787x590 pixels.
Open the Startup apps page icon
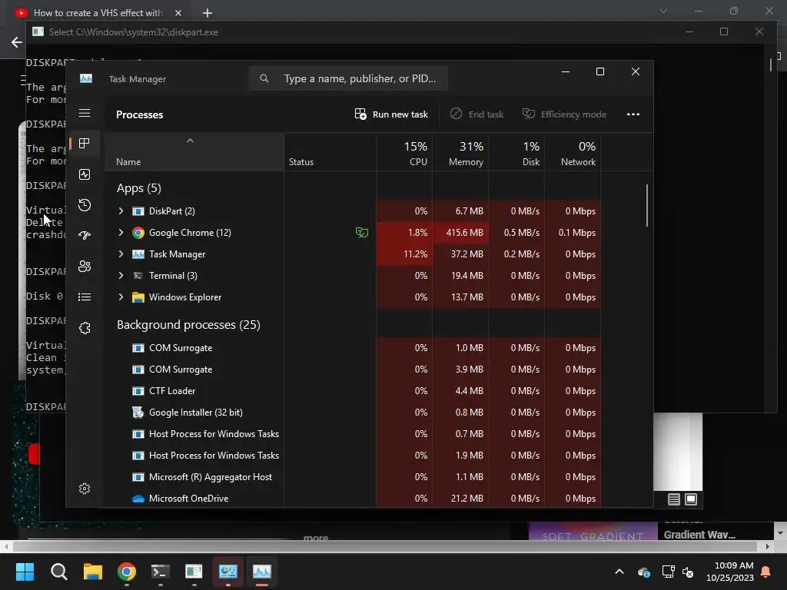point(85,235)
